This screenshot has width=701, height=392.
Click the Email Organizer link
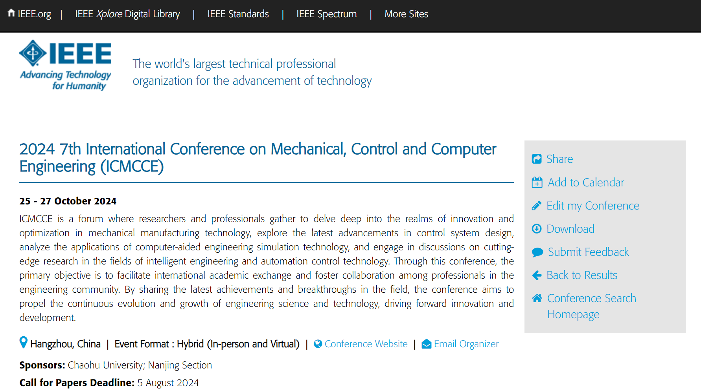click(x=466, y=344)
